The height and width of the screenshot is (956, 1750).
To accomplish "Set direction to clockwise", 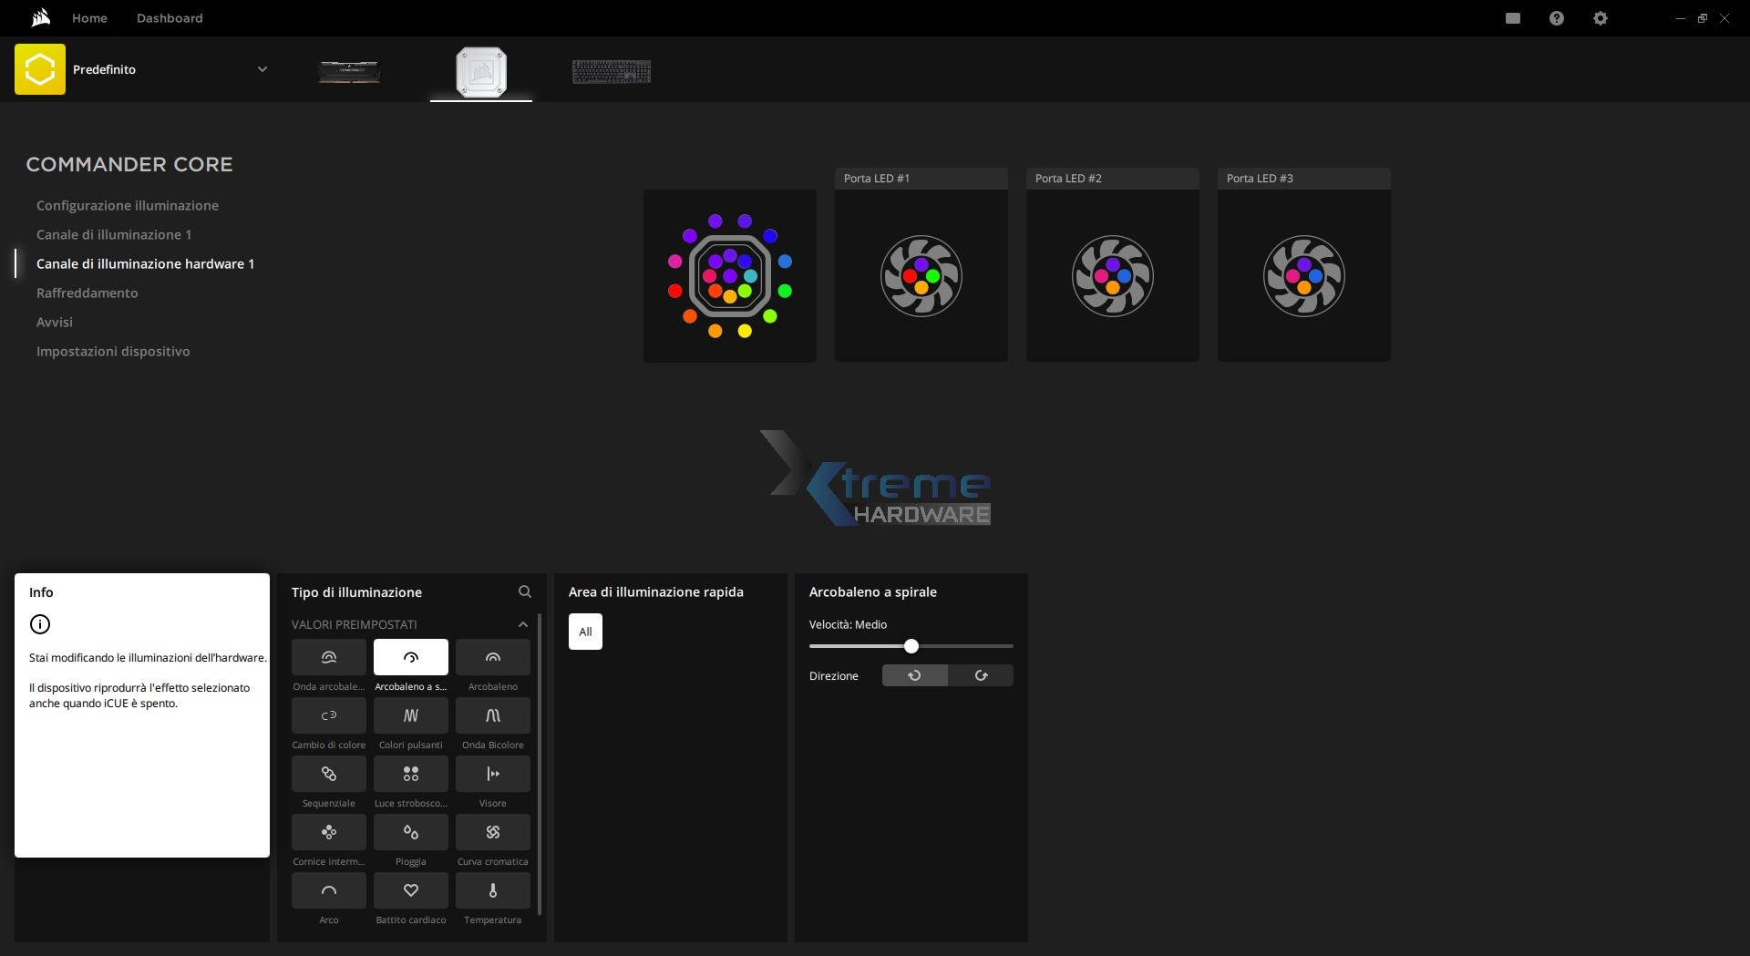I will coord(981,675).
